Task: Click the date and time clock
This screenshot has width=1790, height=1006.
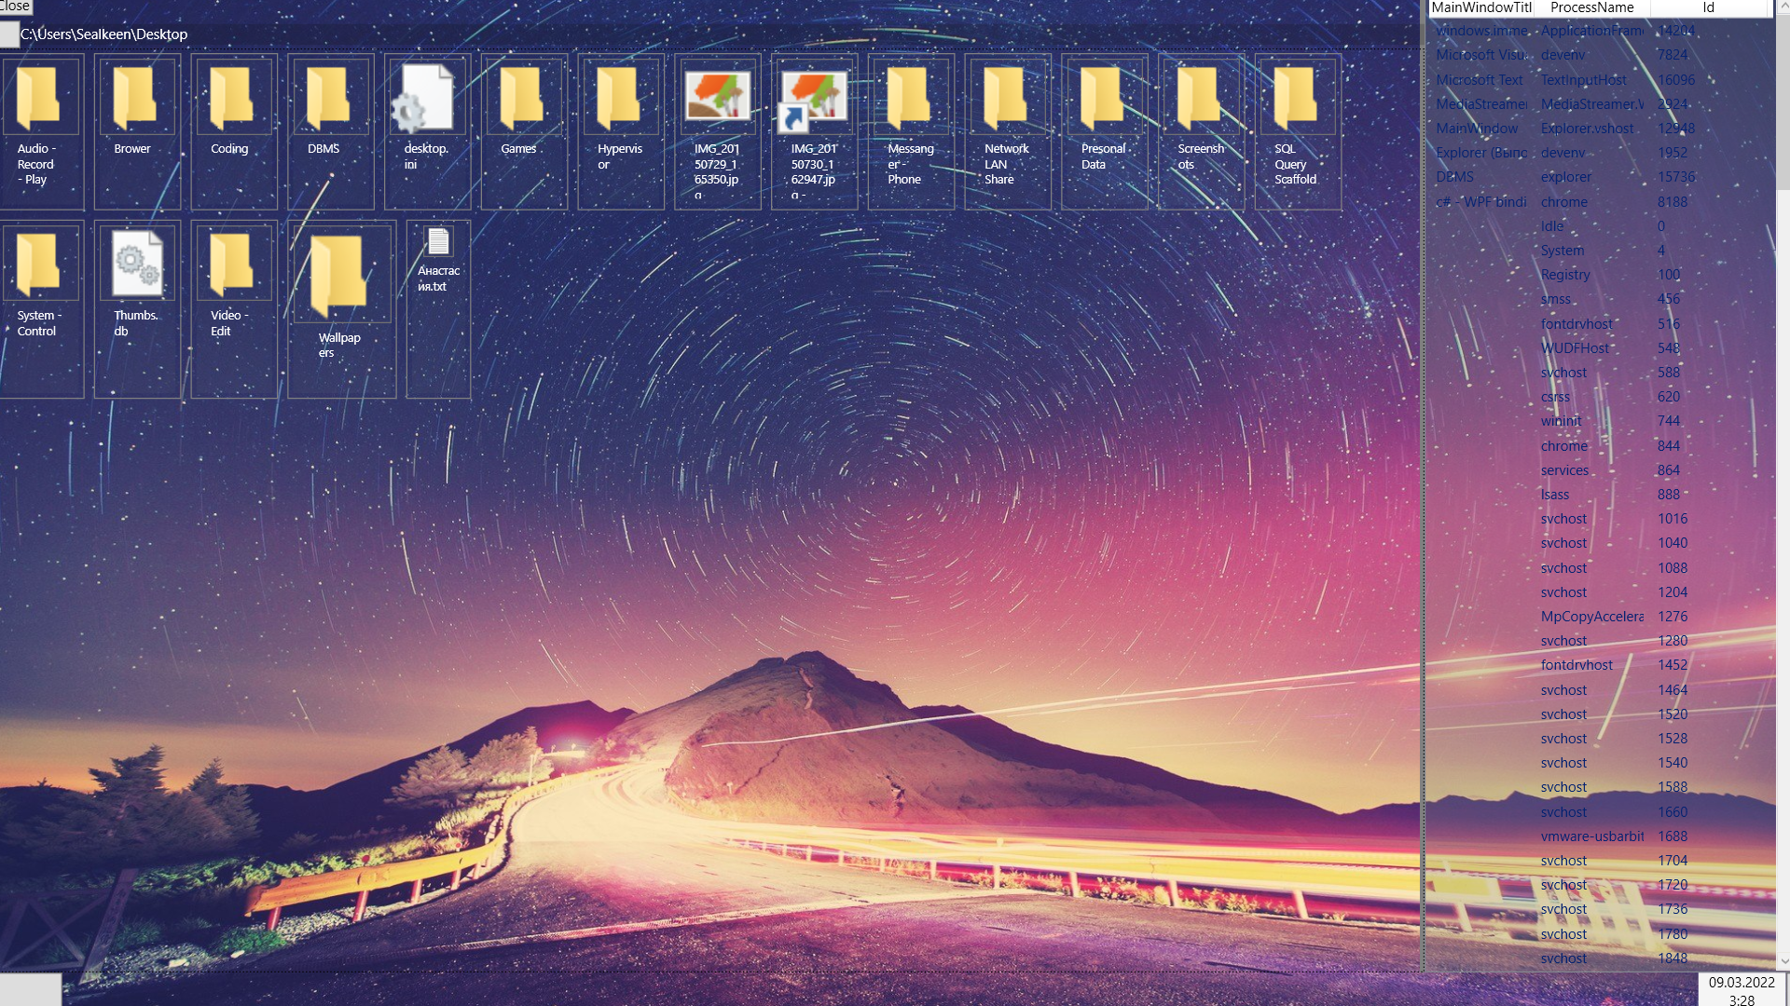Action: coord(1741,990)
